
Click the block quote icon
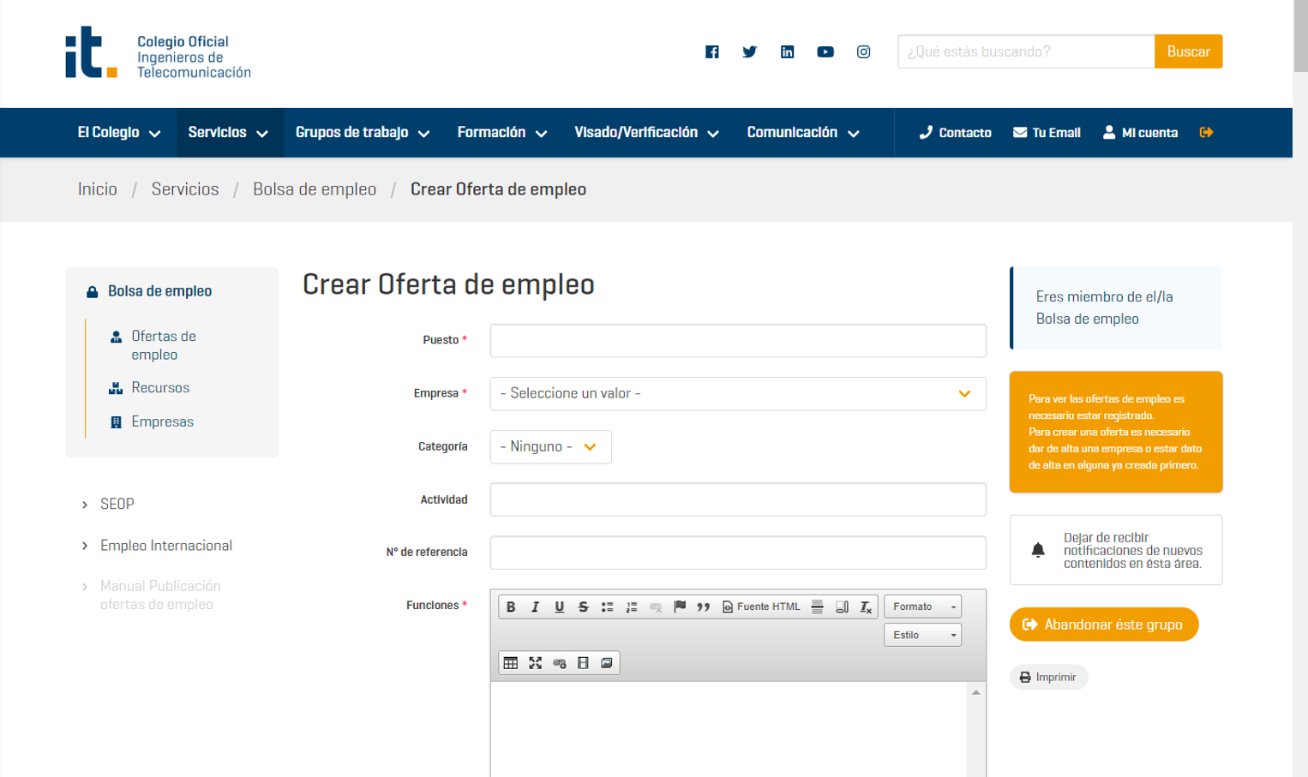point(703,607)
